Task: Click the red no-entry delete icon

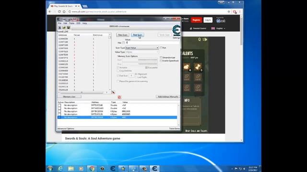Action: pos(119,97)
